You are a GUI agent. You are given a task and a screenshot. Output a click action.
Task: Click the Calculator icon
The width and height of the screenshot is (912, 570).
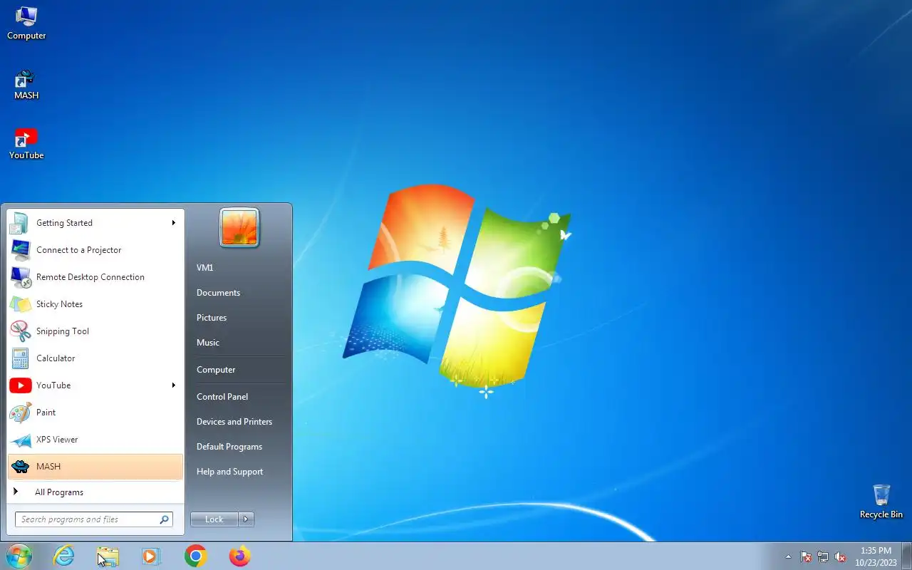(x=20, y=358)
